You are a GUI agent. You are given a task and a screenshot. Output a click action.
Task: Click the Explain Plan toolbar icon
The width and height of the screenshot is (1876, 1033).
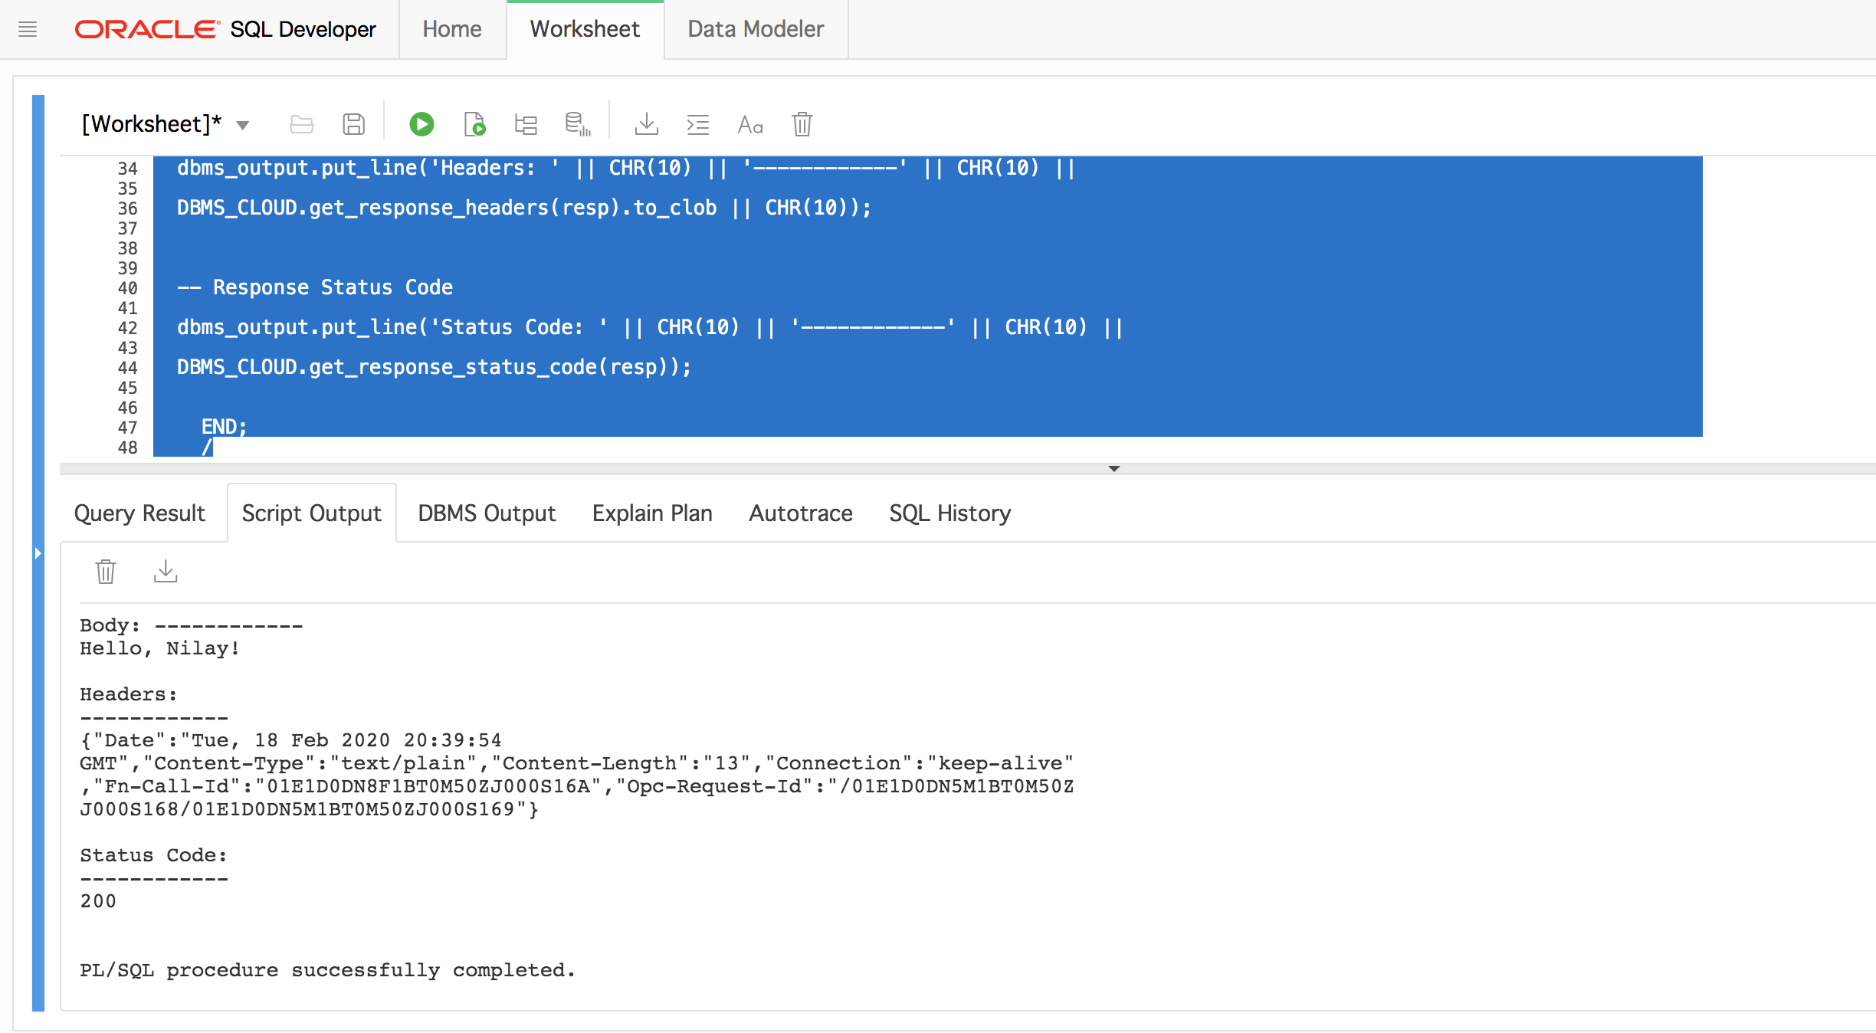click(x=526, y=124)
